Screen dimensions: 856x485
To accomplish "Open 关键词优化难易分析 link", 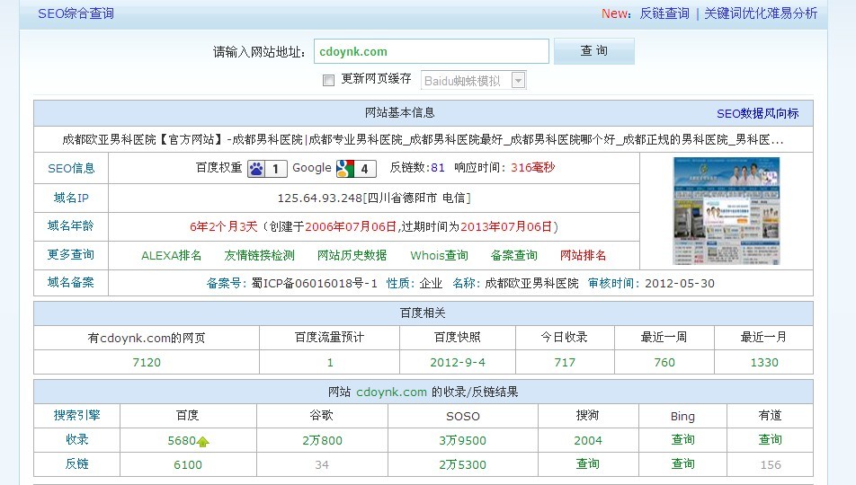I will [x=761, y=13].
